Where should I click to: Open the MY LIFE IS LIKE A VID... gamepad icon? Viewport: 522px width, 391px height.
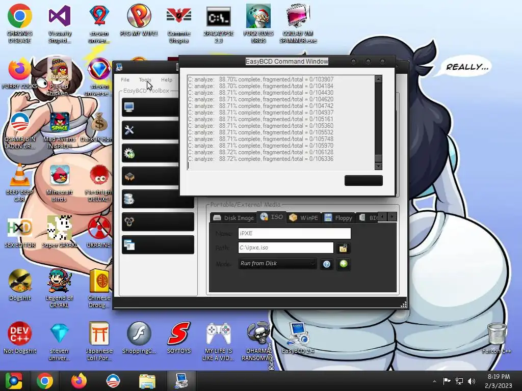coord(218,341)
